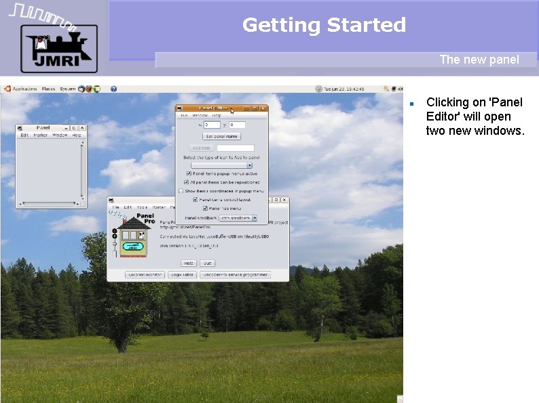Click the x coordinate input field

coord(212,125)
